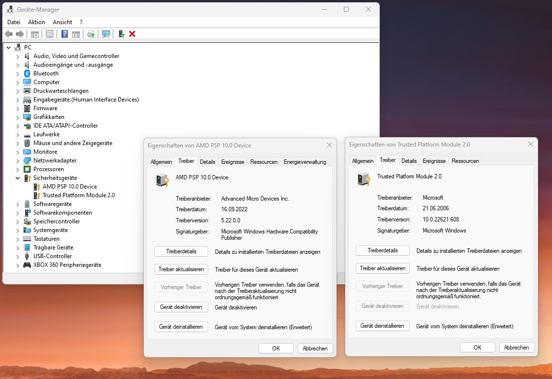The image size is (552, 379).
Task: Uninstall device using the red X icon
Action: coord(132,34)
